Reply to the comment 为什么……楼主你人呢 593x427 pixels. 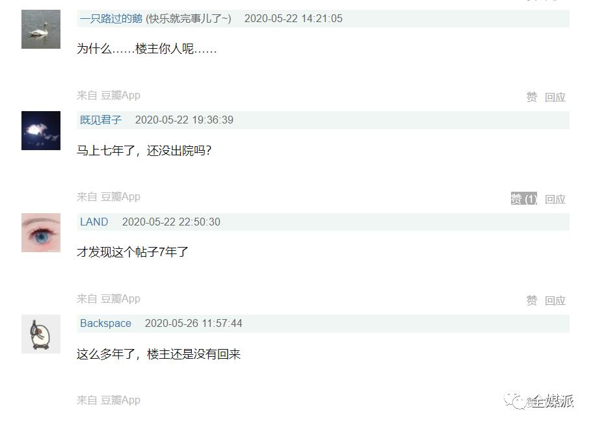555,97
